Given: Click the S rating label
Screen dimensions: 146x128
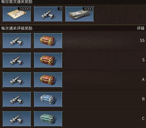Looking at the screenshot, I should coord(143,60).
